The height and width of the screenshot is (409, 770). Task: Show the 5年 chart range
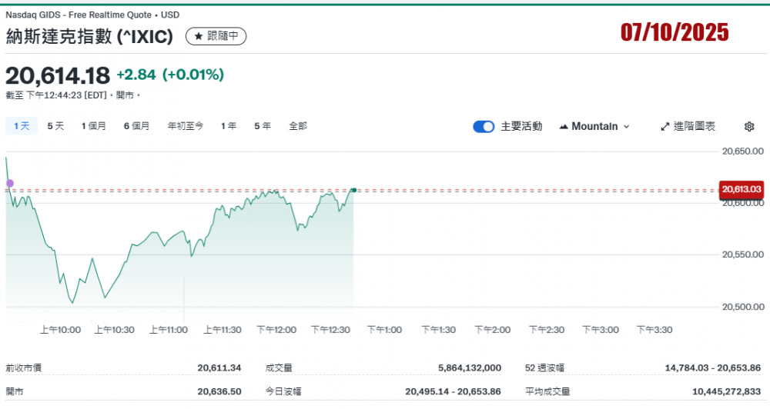coord(263,126)
